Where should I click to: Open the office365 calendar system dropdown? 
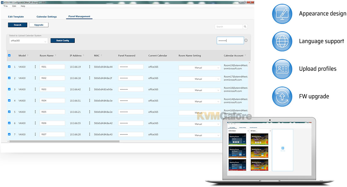coord(28,41)
